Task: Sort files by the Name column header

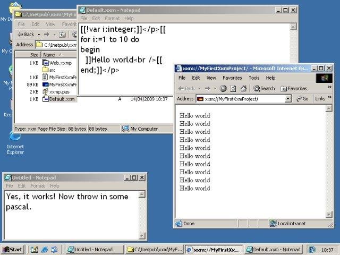Action: 59,55
